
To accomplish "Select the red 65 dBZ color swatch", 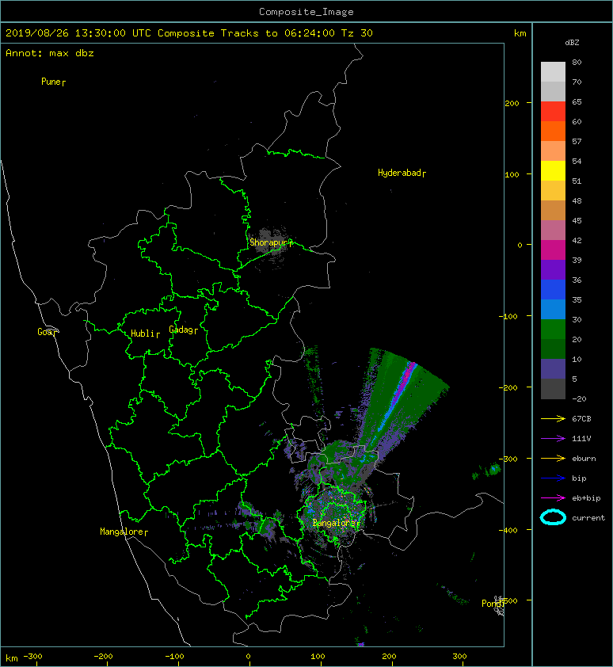I will (x=553, y=112).
